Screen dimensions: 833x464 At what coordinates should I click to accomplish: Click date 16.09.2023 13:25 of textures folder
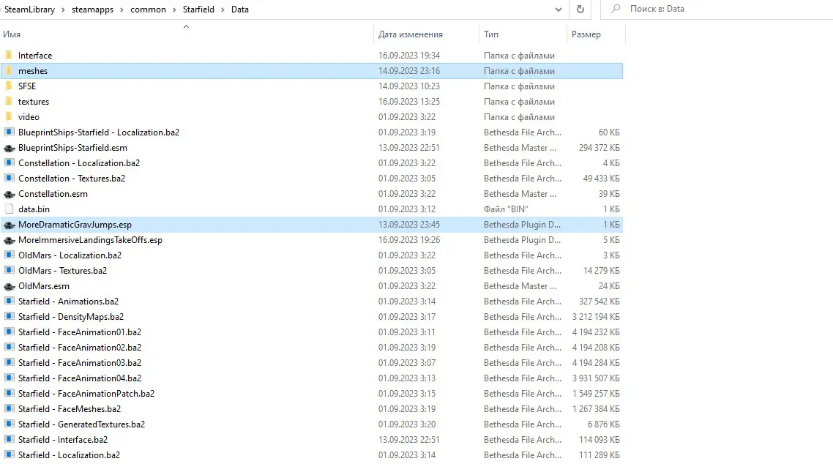409,102
